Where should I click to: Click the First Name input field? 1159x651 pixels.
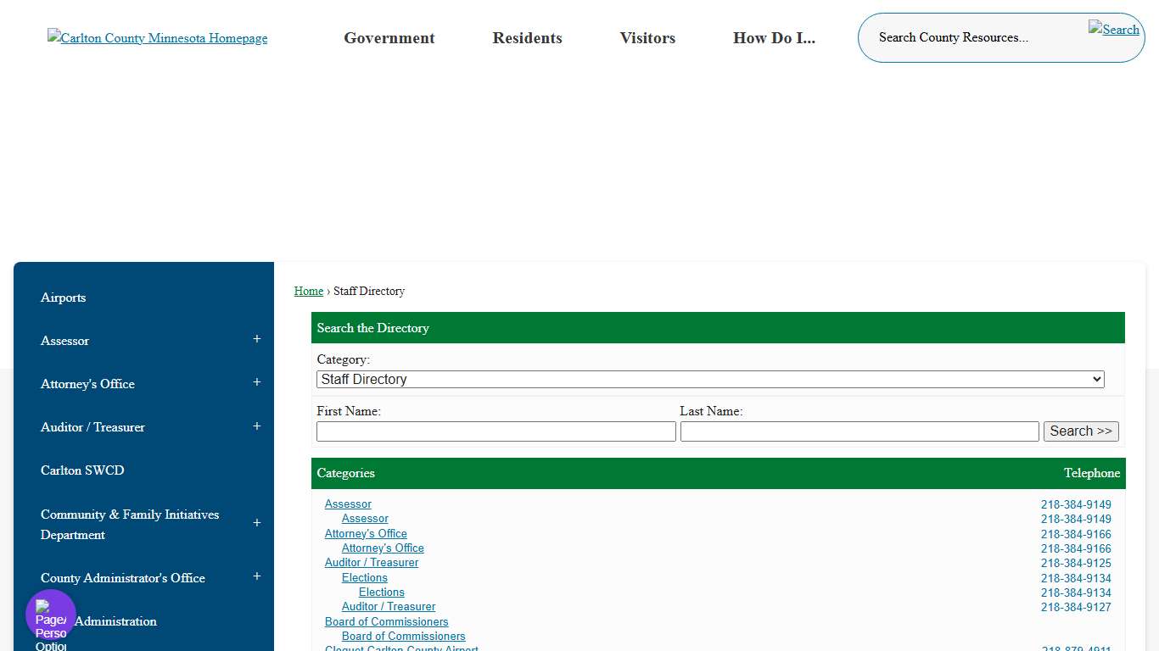[496, 431]
